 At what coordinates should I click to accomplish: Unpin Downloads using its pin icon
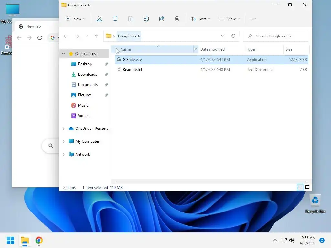click(x=106, y=74)
